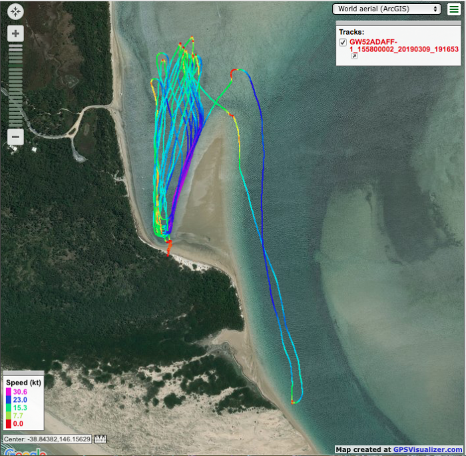466x456 pixels.
Task: Click the Speed legend gray title bar
Action: coord(23,373)
